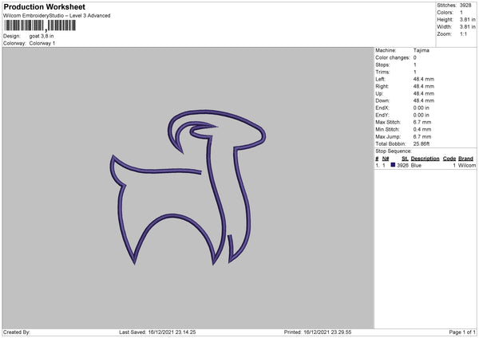The height and width of the screenshot is (338, 479).
Task: Click the 'Blue' thread description
Action: [x=416, y=165]
